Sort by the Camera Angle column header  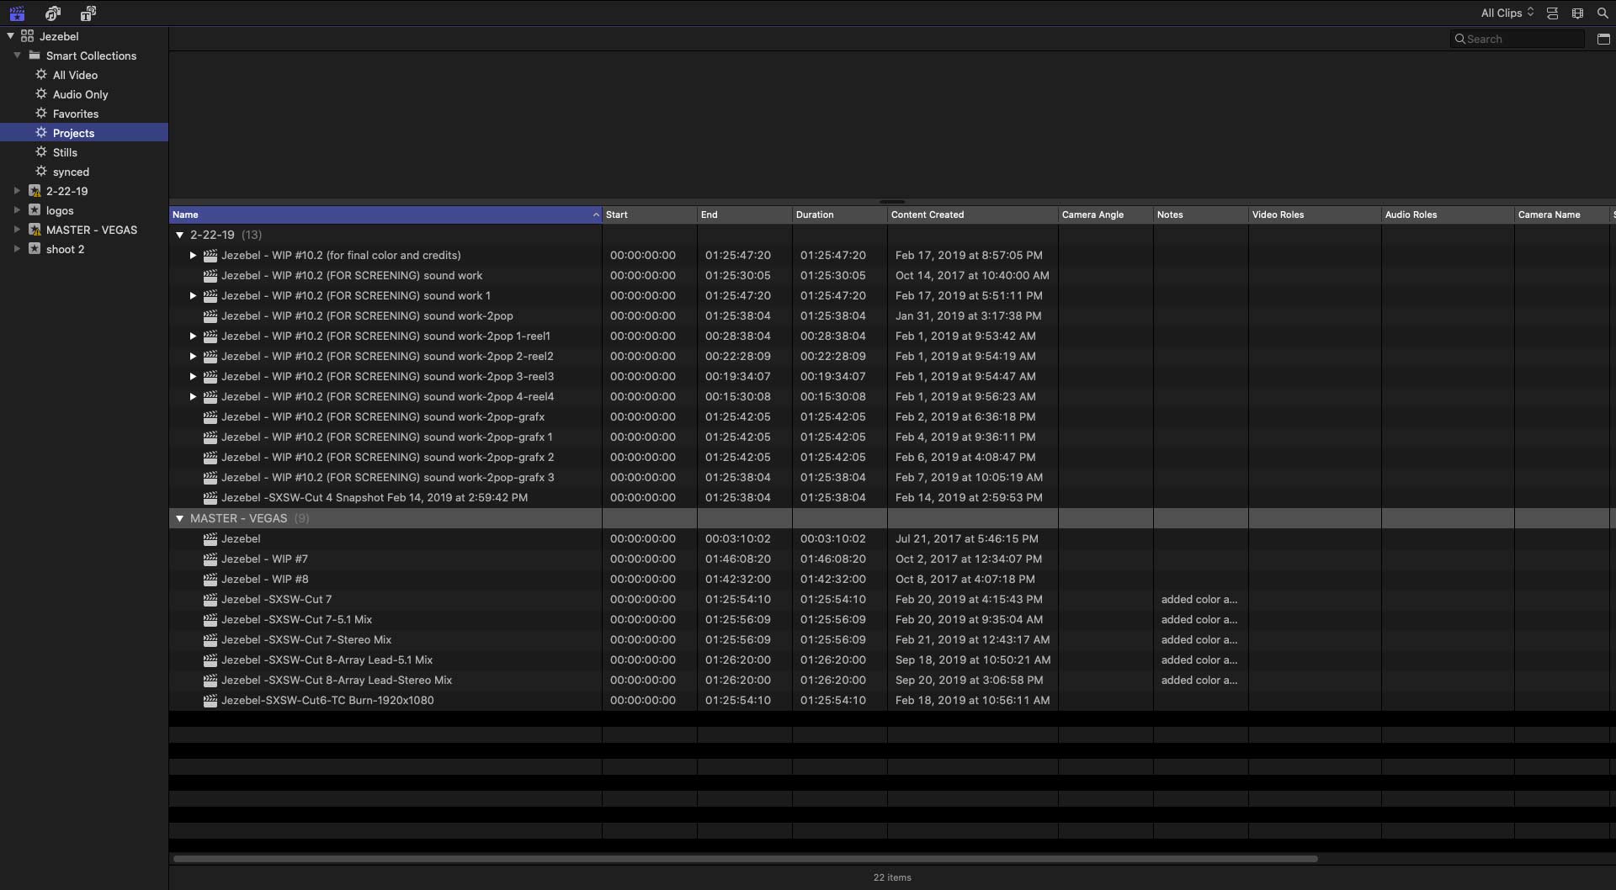(x=1106, y=215)
